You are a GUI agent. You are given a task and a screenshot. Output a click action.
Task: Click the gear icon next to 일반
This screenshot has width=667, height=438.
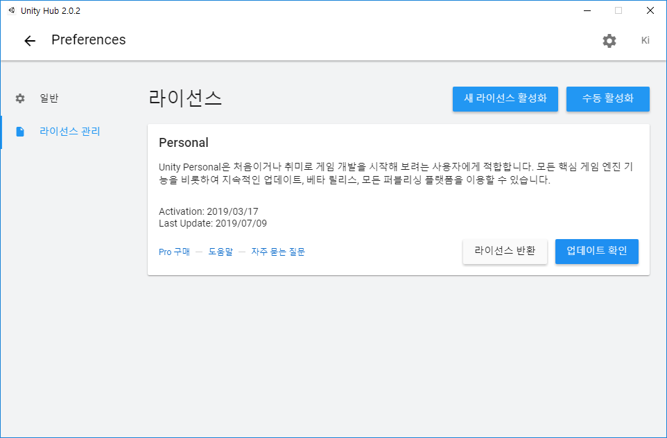20,98
